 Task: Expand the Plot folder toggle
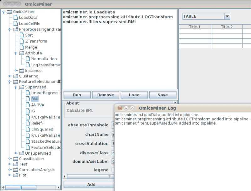coord(10,175)
